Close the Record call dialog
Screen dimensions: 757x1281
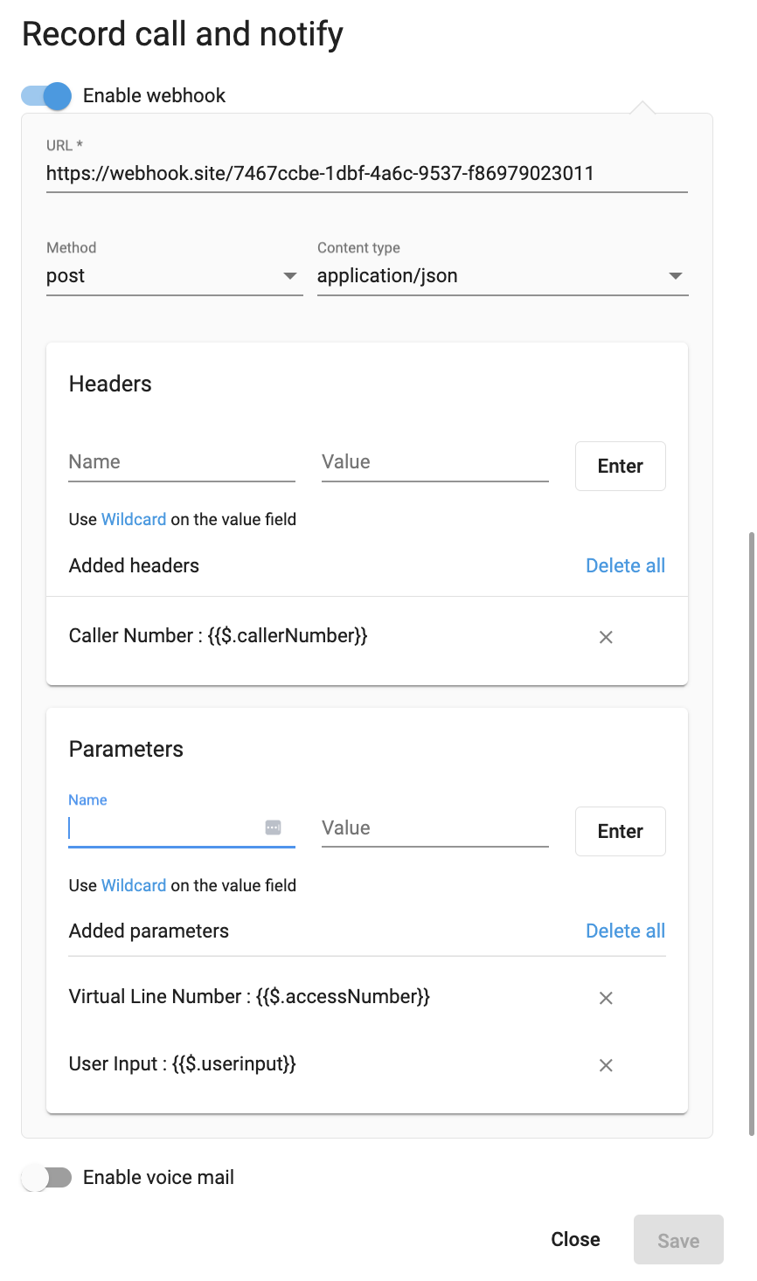pos(575,1239)
